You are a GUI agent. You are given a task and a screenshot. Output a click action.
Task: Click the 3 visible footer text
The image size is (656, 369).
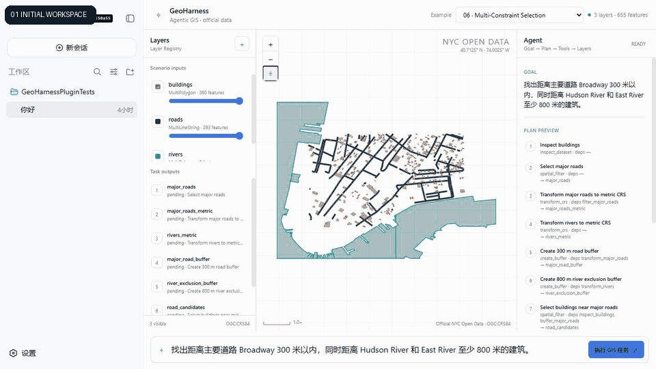coord(158,324)
